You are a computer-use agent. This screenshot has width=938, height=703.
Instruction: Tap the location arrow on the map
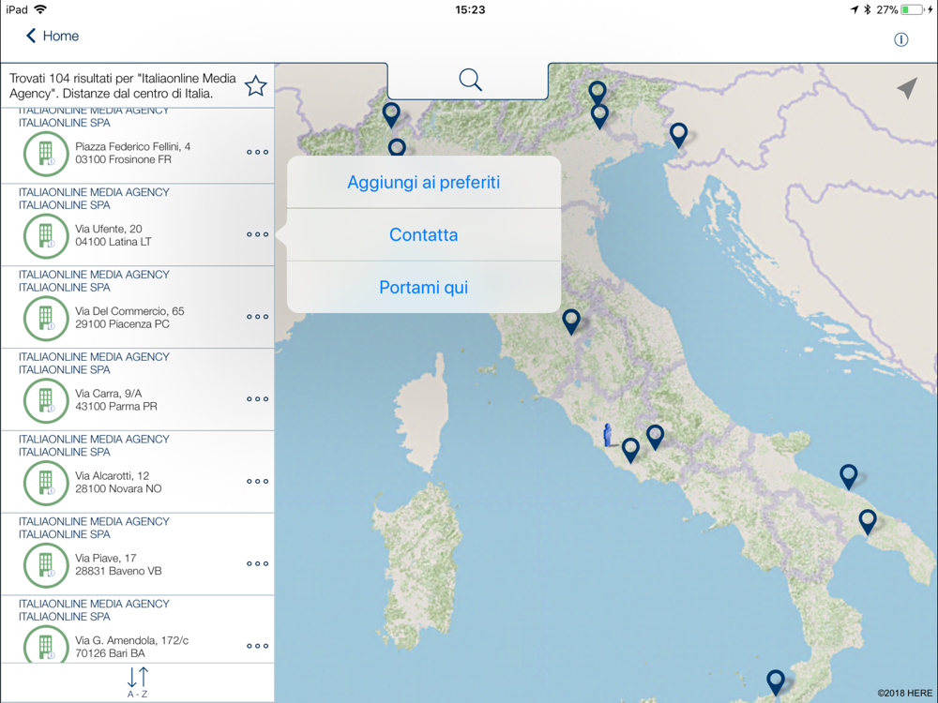click(x=907, y=88)
